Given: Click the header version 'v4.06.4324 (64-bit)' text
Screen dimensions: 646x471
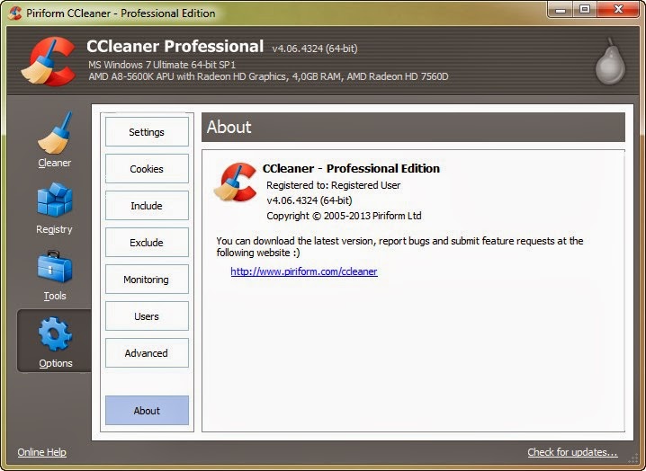Looking at the screenshot, I should 315,49.
